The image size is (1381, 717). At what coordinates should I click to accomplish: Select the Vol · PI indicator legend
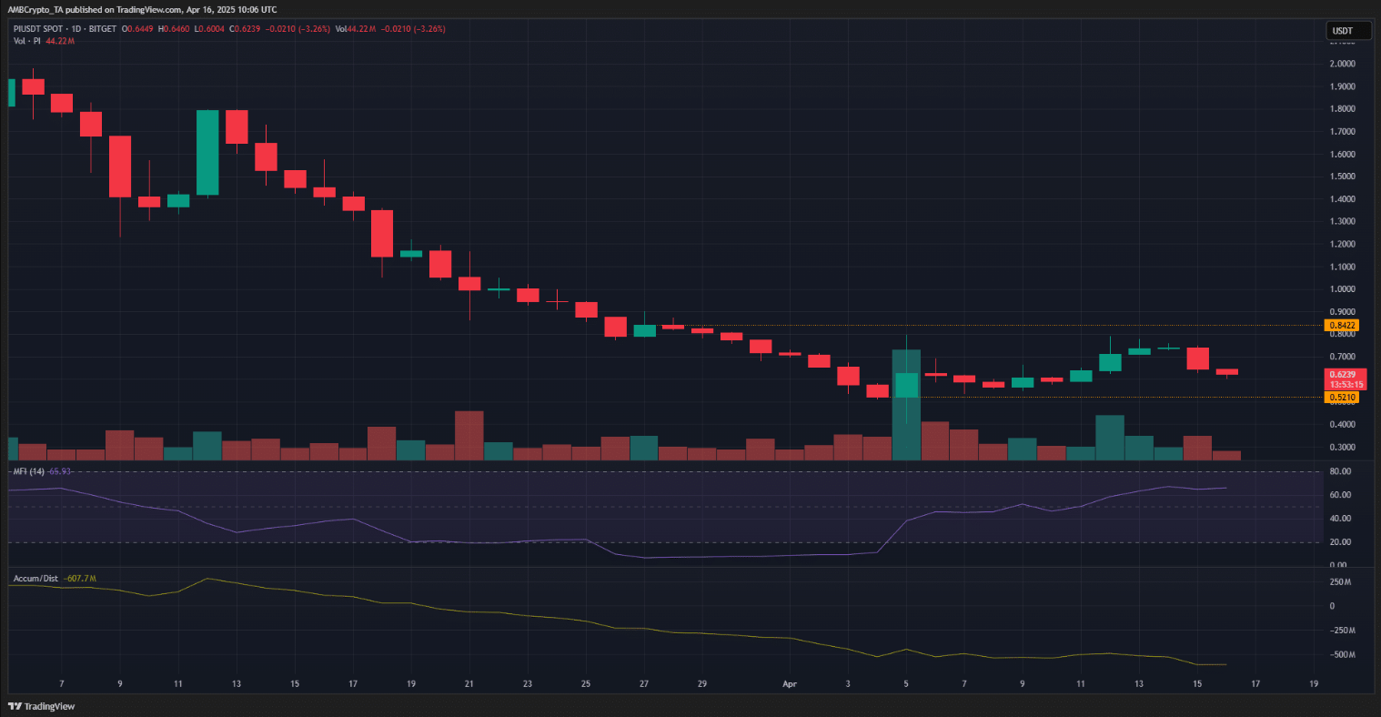point(25,41)
